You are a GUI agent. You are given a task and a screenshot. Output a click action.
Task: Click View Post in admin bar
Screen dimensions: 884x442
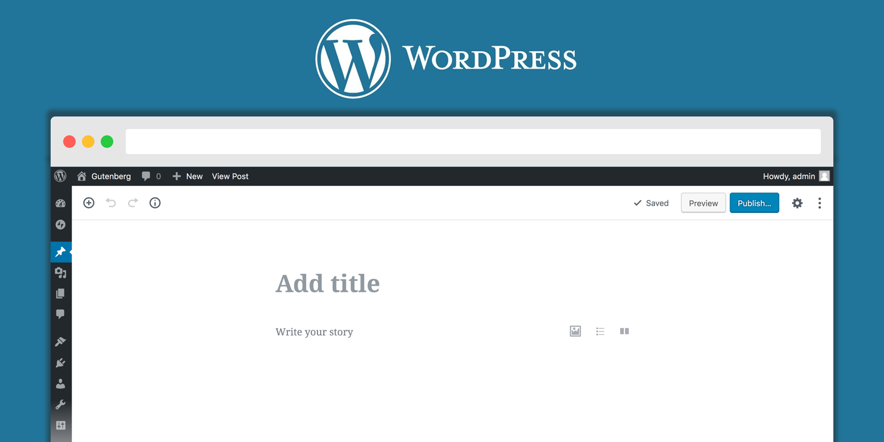coord(230,176)
